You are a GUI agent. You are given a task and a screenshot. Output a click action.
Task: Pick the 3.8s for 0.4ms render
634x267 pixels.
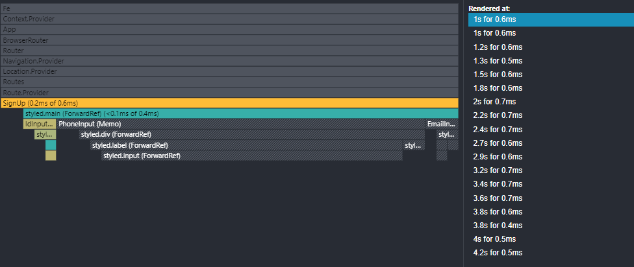point(550,225)
